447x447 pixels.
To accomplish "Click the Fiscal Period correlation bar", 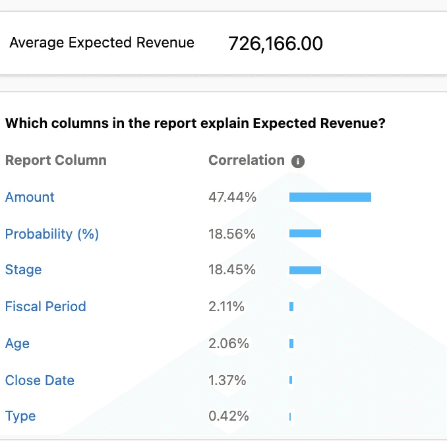I will click(x=291, y=307).
